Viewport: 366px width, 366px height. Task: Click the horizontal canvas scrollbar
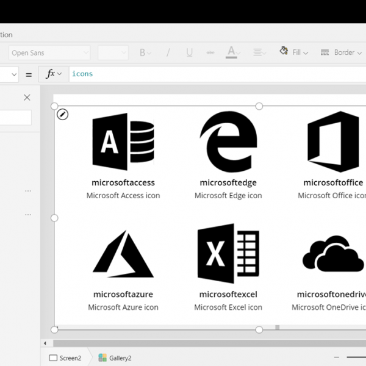tap(209, 343)
